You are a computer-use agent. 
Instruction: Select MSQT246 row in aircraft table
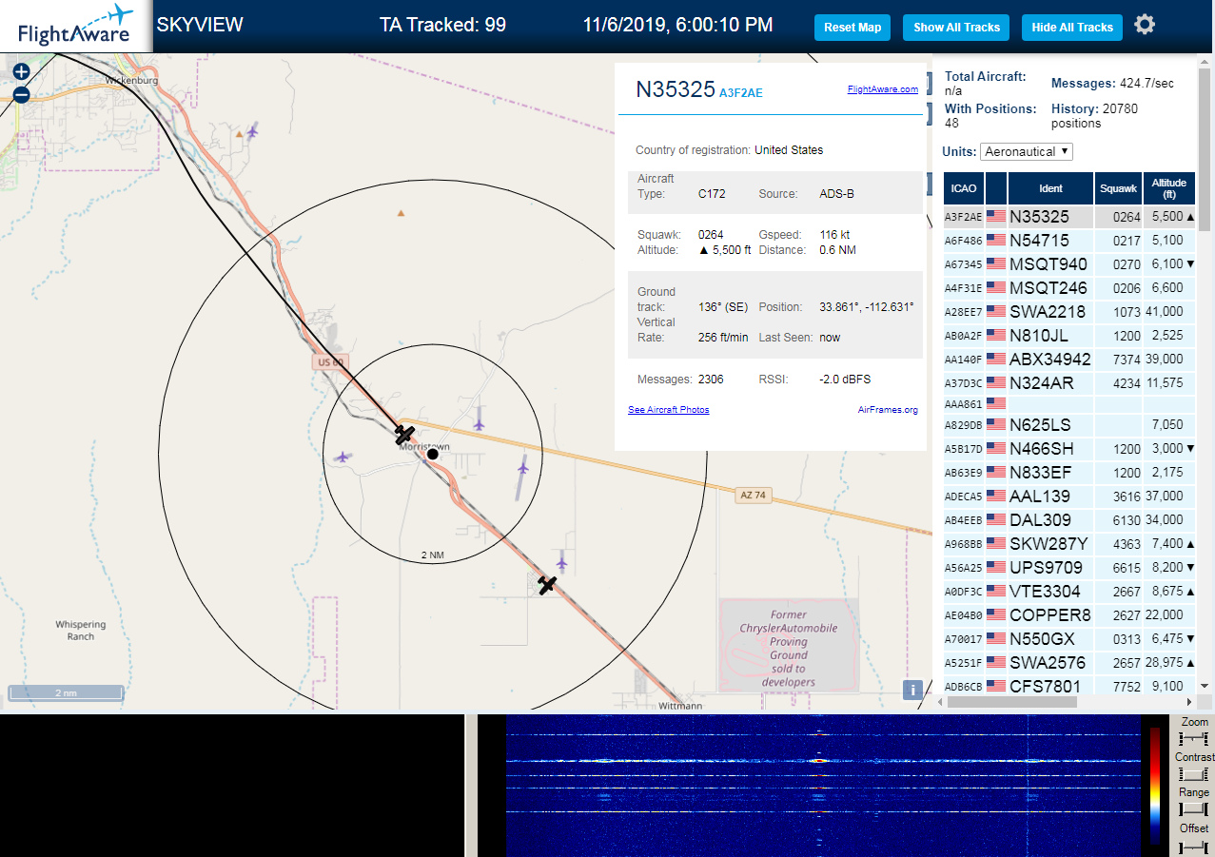[1069, 287]
